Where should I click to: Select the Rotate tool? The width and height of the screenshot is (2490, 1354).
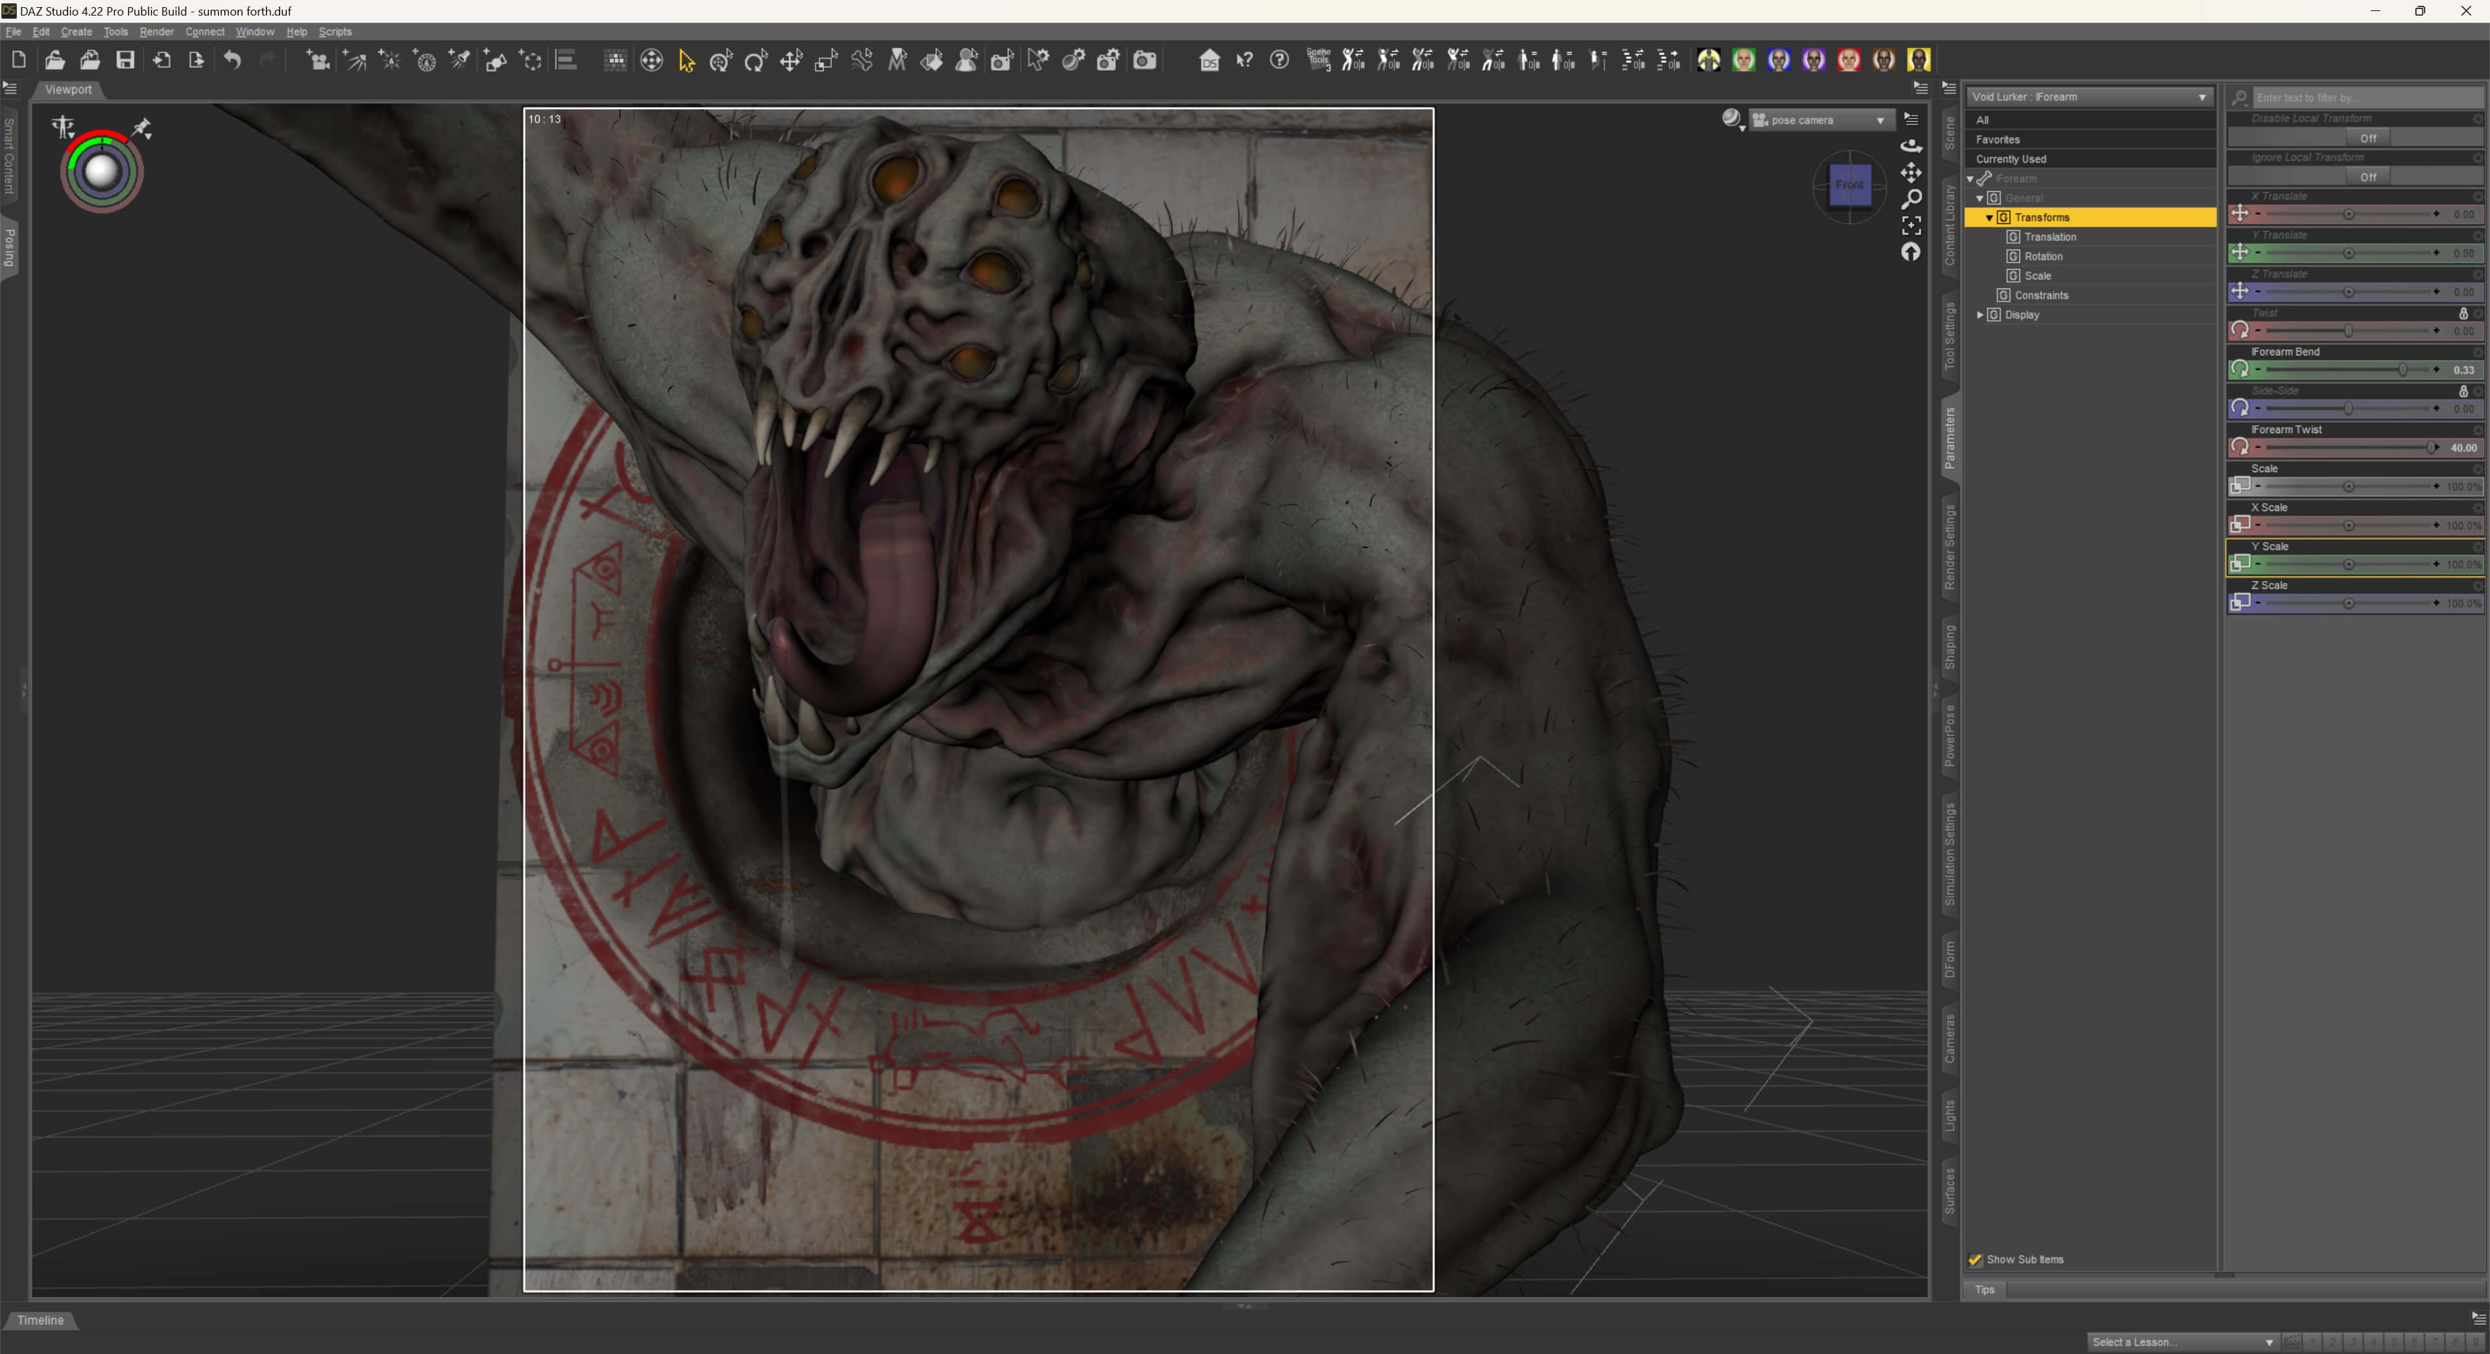pyautogui.click(x=756, y=61)
